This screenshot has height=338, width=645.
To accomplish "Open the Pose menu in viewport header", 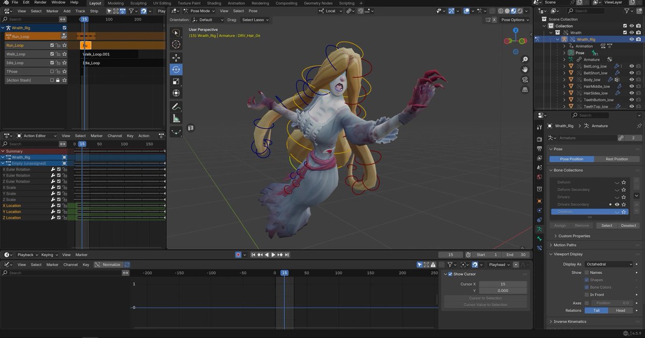I will (253, 11).
